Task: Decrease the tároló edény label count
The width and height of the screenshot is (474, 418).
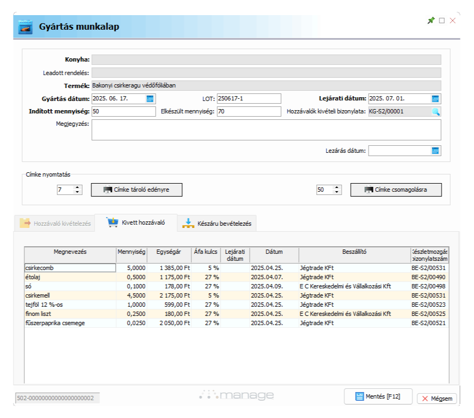Action: [78, 192]
